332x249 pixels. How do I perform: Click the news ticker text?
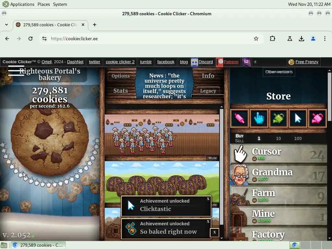(x=164, y=86)
